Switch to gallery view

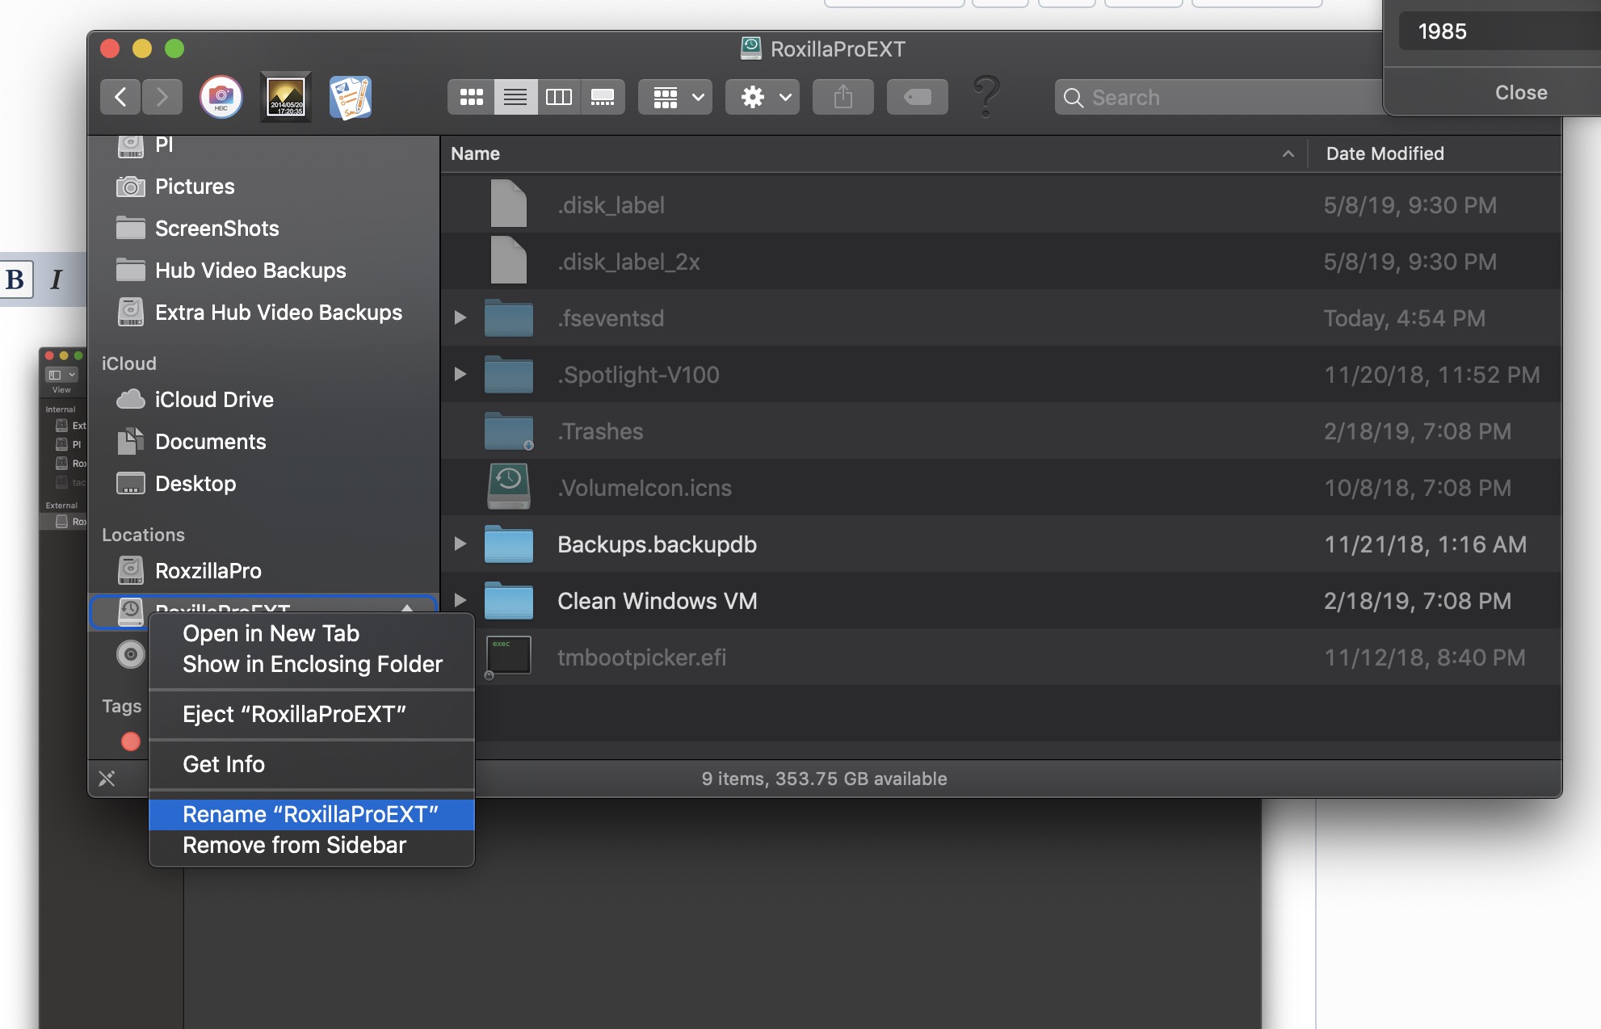tap(603, 97)
